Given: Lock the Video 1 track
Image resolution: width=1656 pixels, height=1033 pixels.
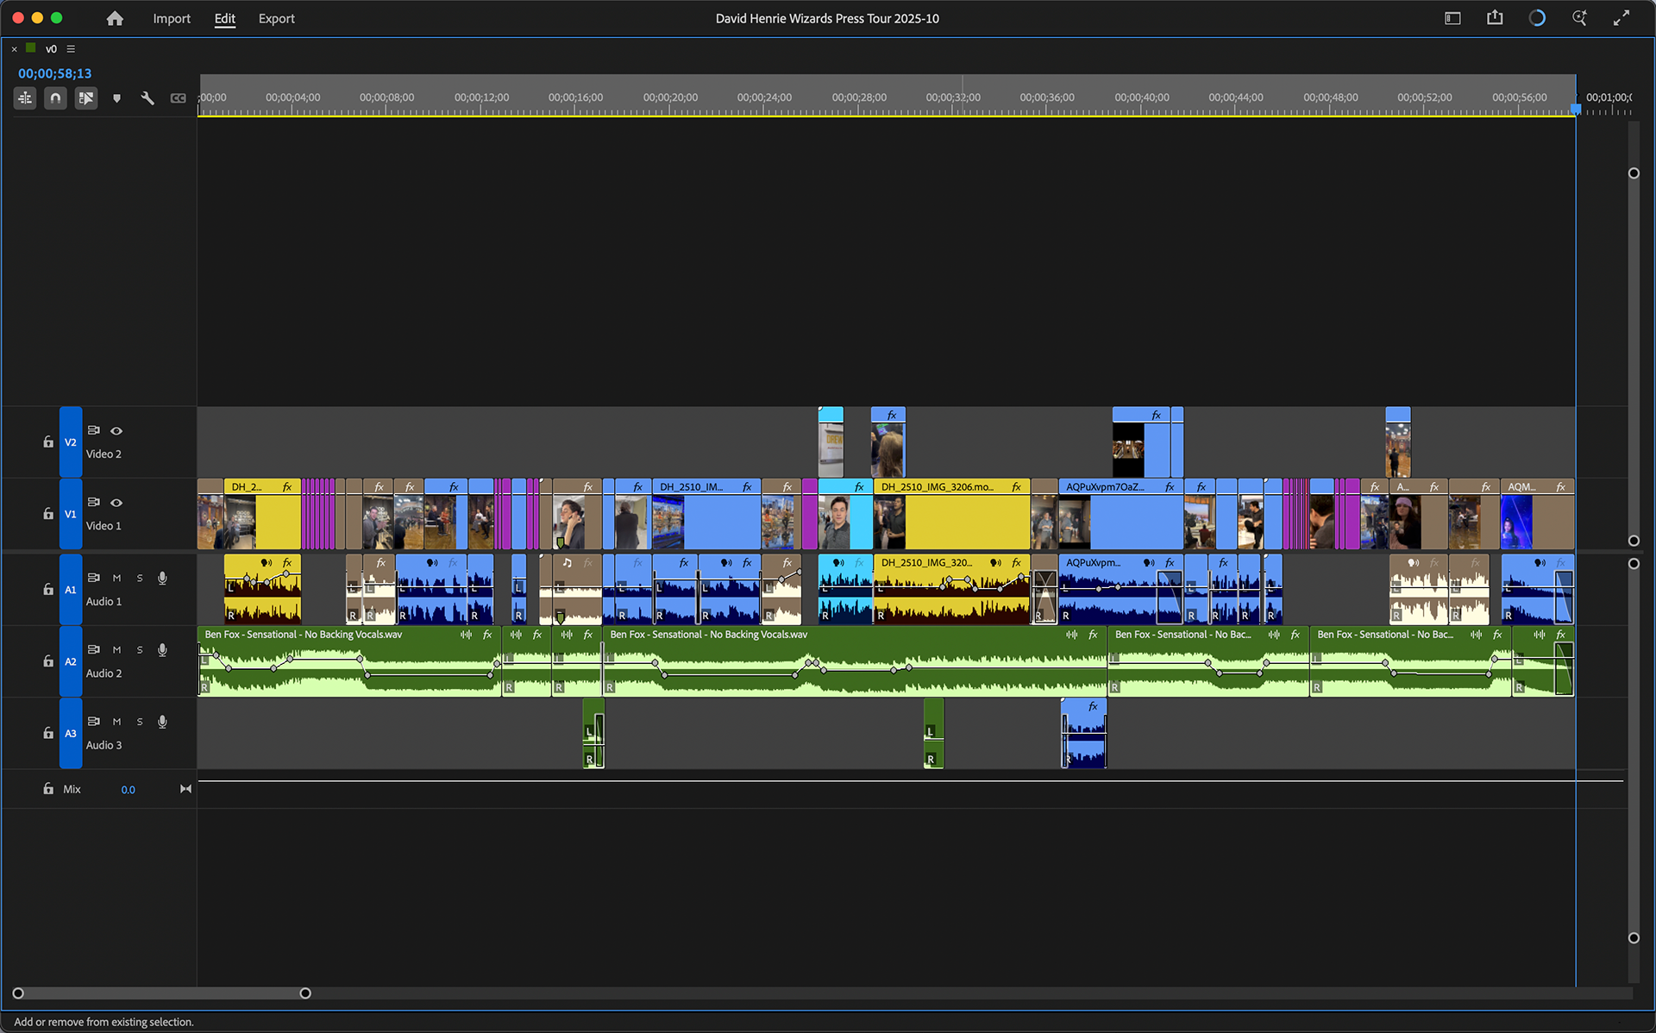Looking at the screenshot, I should click(x=48, y=513).
